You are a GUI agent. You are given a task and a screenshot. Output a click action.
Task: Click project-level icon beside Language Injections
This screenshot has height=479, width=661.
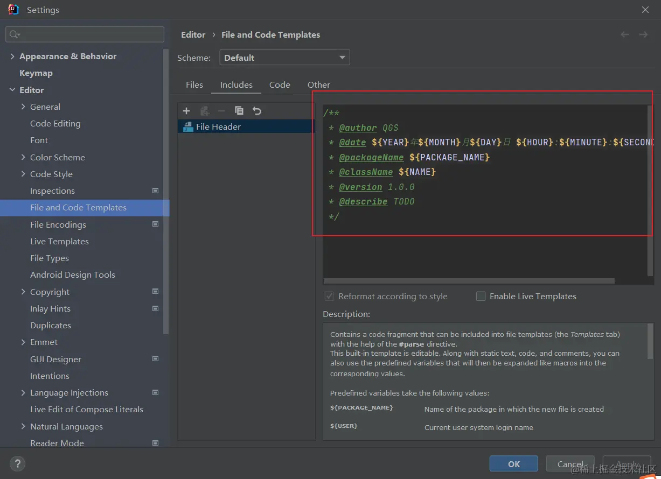pyautogui.click(x=156, y=392)
